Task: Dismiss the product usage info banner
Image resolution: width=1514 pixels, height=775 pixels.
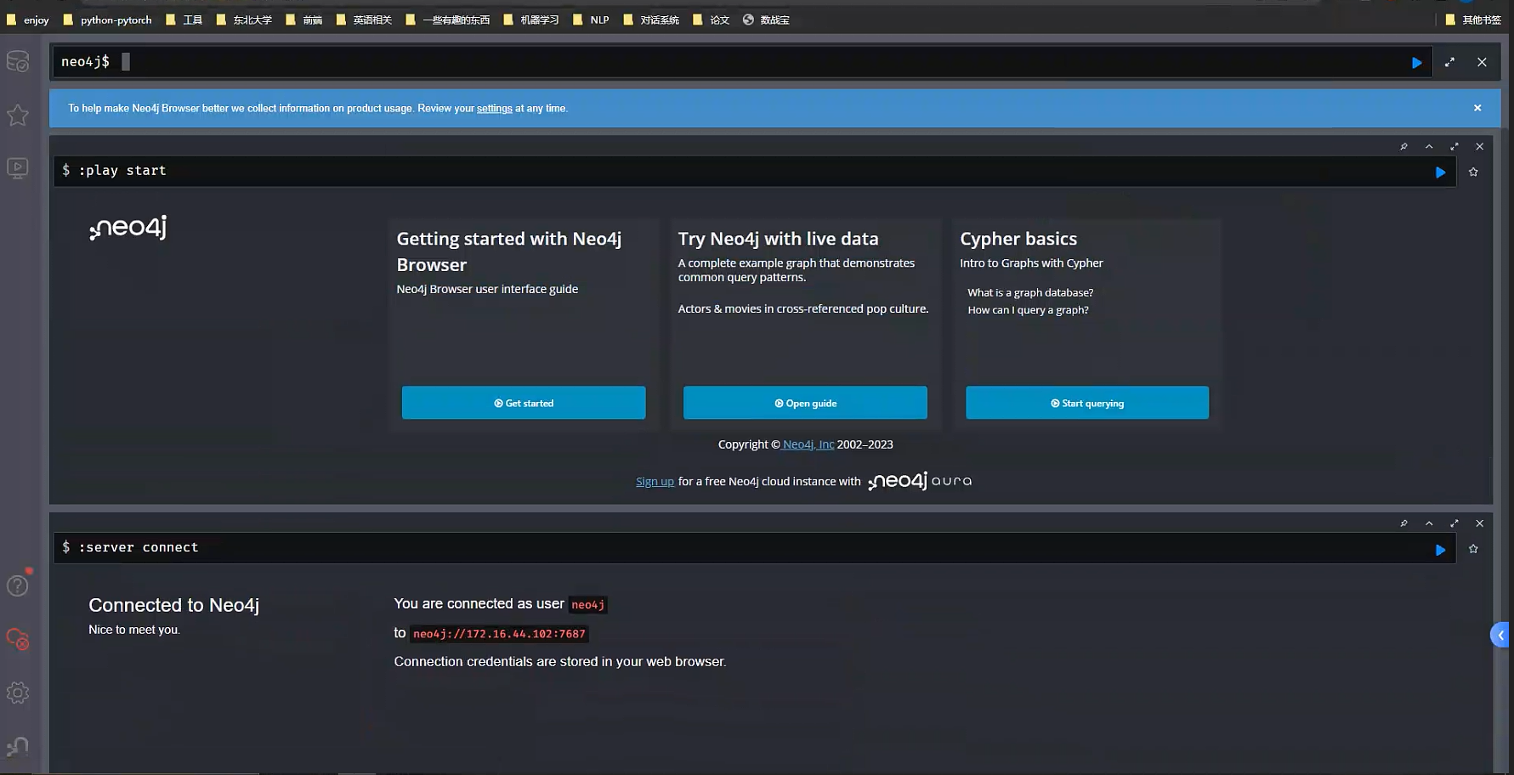Action: (1477, 108)
